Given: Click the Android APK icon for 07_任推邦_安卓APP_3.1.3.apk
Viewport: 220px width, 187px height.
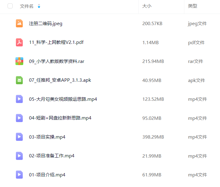Looking at the screenshot, I should click(x=19, y=80).
